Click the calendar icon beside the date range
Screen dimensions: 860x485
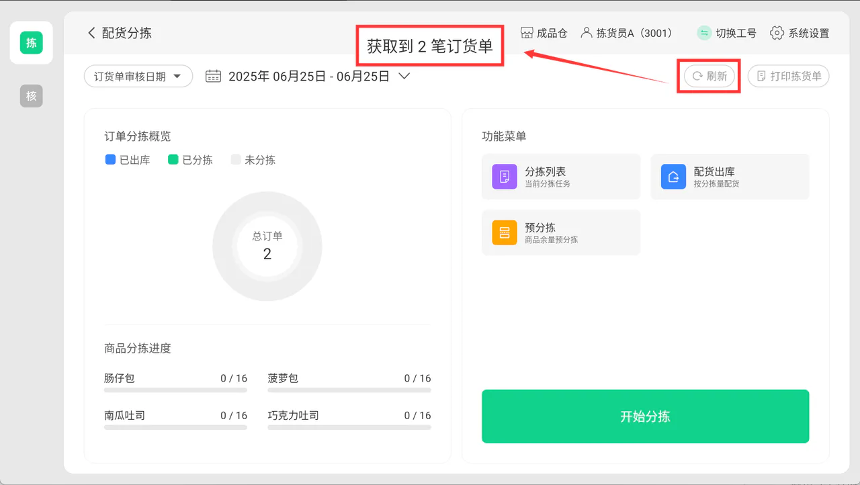tap(213, 77)
